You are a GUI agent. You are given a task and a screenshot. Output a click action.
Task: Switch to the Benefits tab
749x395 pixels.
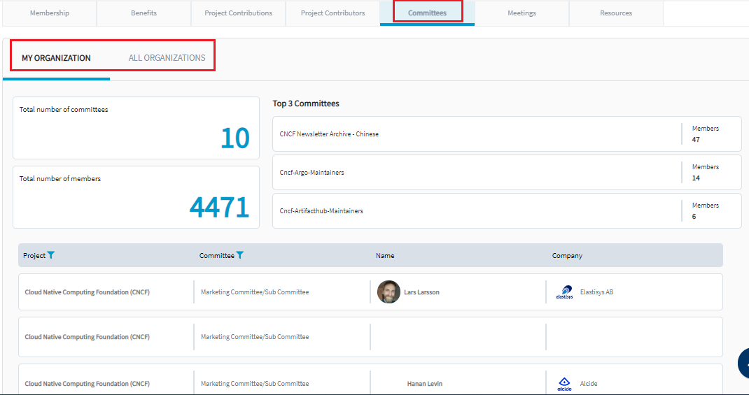coord(143,13)
